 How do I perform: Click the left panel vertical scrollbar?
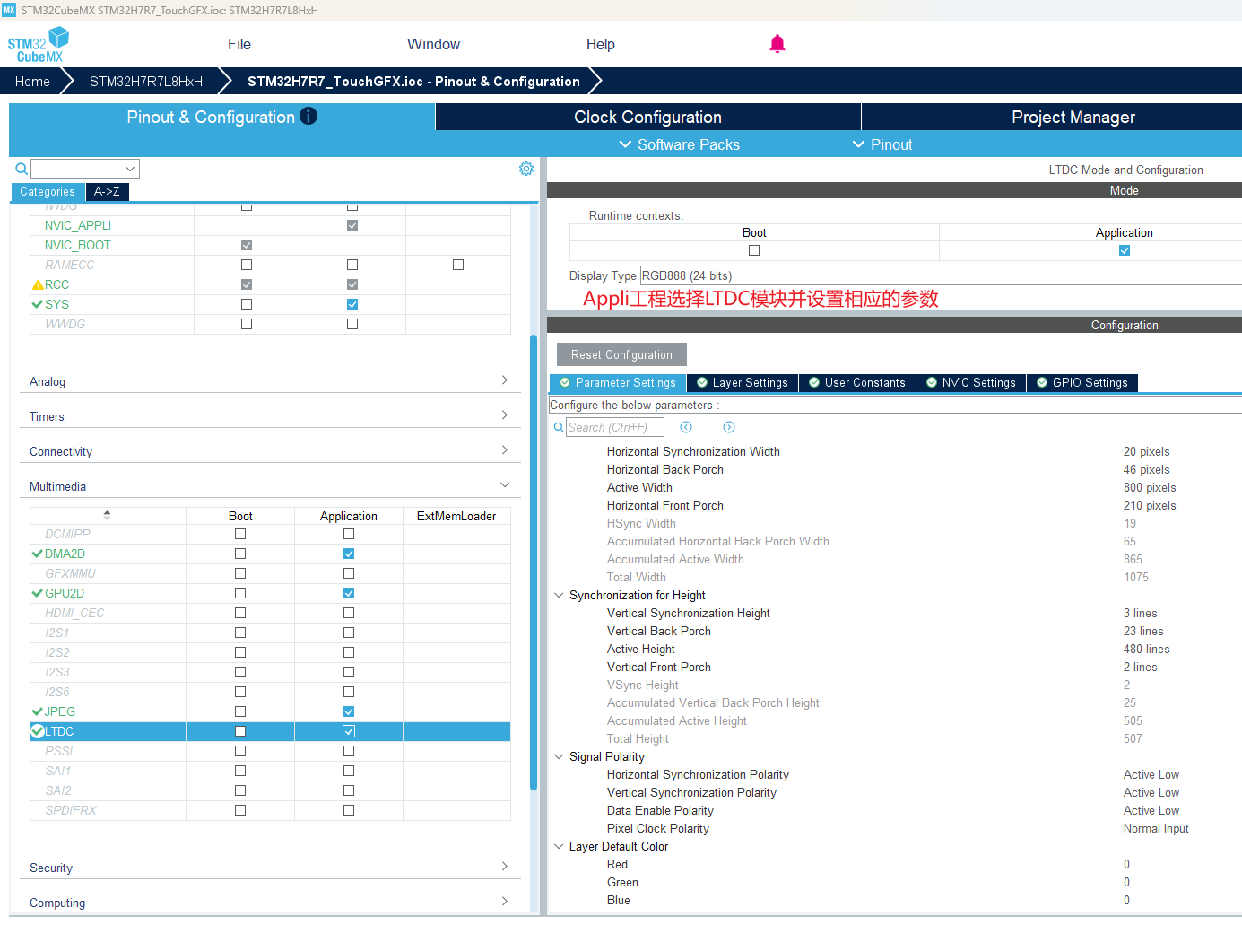click(x=534, y=562)
